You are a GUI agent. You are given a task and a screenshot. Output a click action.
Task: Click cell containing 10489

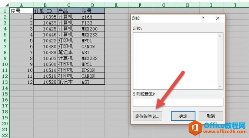click(45, 52)
